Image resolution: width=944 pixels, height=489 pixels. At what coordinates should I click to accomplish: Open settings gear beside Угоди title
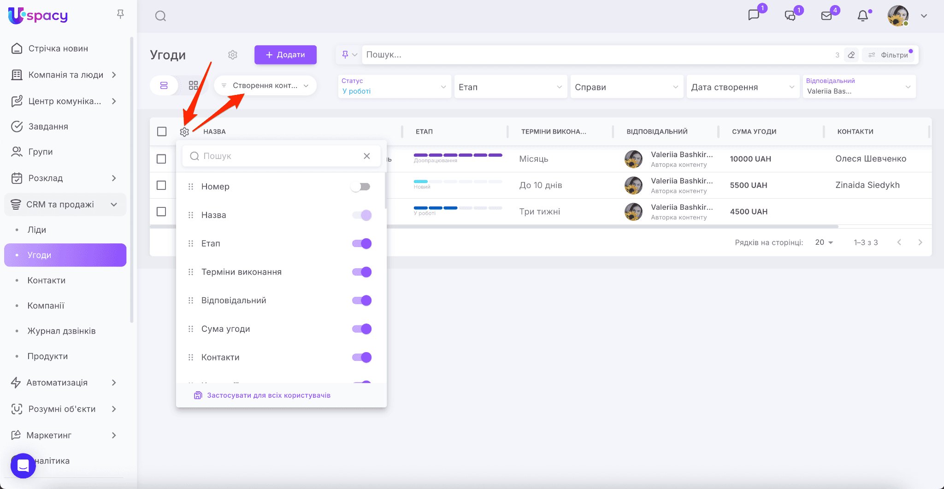pos(233,55)
